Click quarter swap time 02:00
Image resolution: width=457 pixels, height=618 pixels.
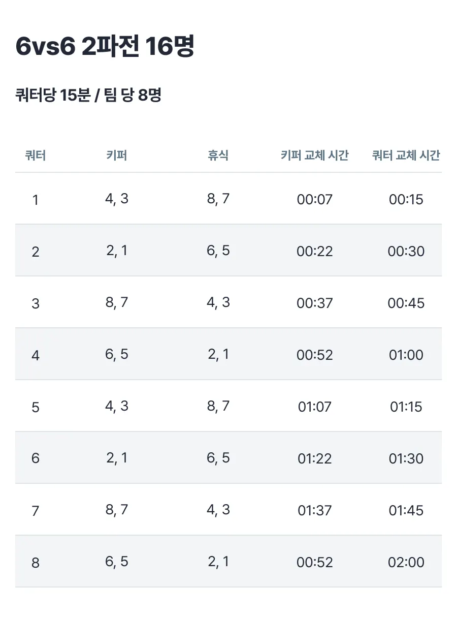pos(406,563)
